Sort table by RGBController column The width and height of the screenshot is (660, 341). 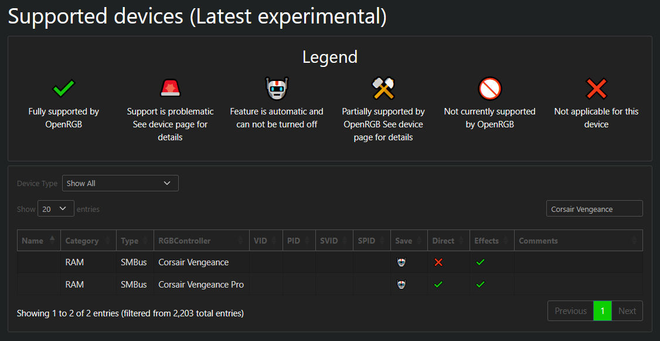(201, 241)
